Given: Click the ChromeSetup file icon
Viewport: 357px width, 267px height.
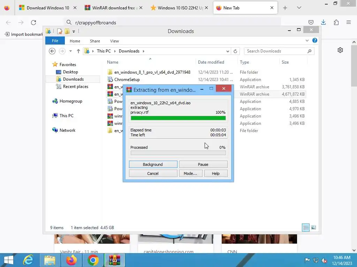Looking at the screenshot, I should tap(110, 80).
